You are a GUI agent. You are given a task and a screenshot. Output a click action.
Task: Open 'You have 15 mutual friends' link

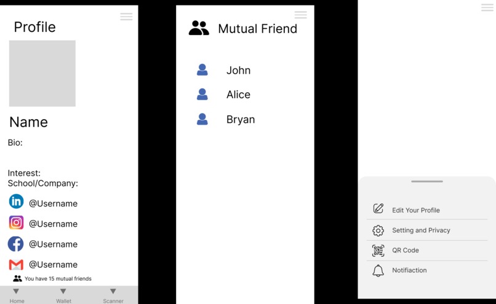click(x=58, y=279)
